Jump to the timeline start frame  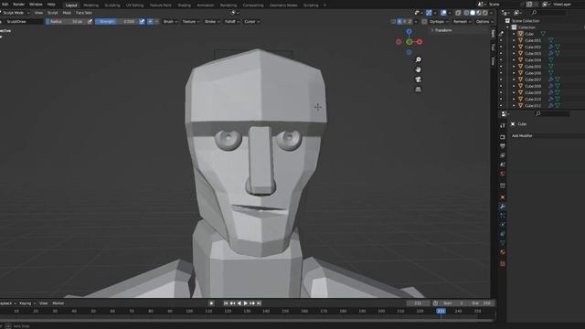(x=226, y=303)
